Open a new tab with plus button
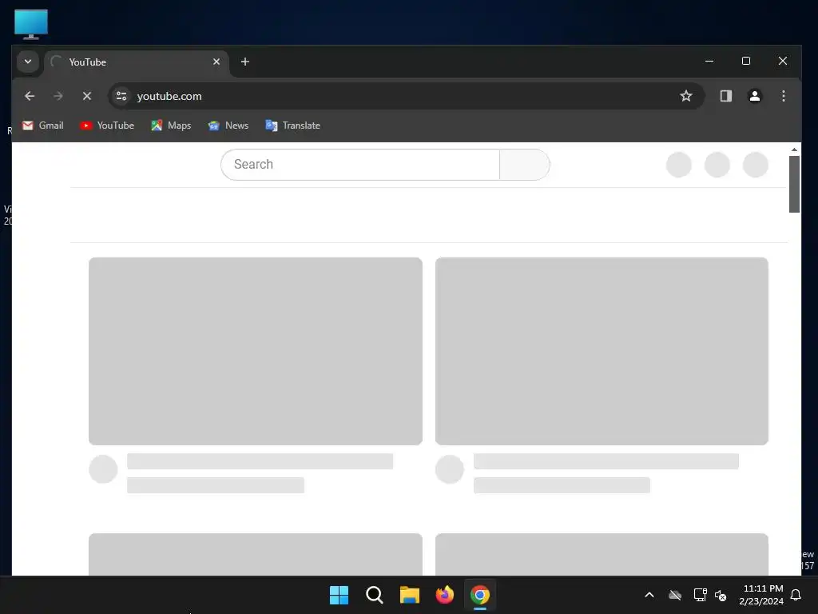Viewport: 818px width, 614px height. [x=245, y=62]
